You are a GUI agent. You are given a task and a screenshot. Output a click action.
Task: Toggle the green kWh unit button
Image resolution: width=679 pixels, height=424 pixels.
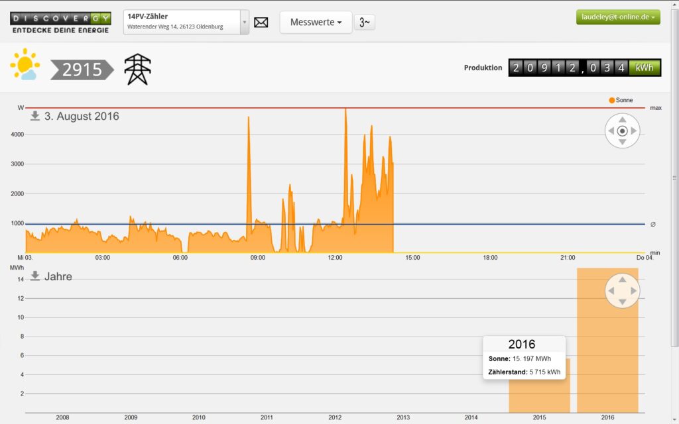pyautogui.click(x=644, y=68)
